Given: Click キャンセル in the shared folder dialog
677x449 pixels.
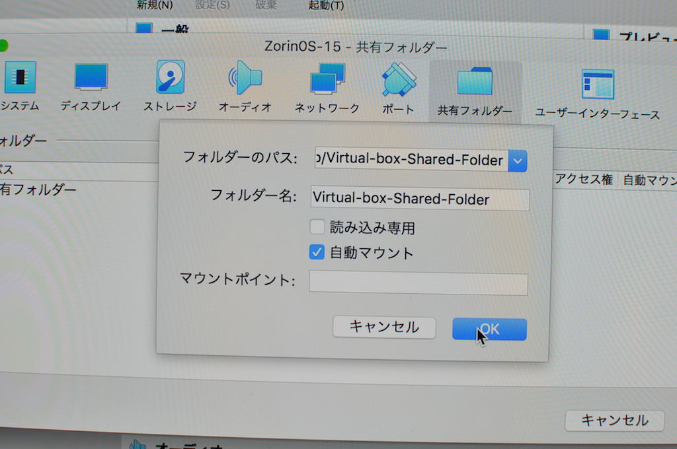Looking at the screenshot, I should pyautogui.click(x=384, y=327).
